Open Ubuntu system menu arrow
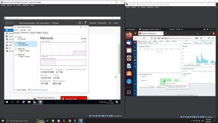 coord(214,29)
